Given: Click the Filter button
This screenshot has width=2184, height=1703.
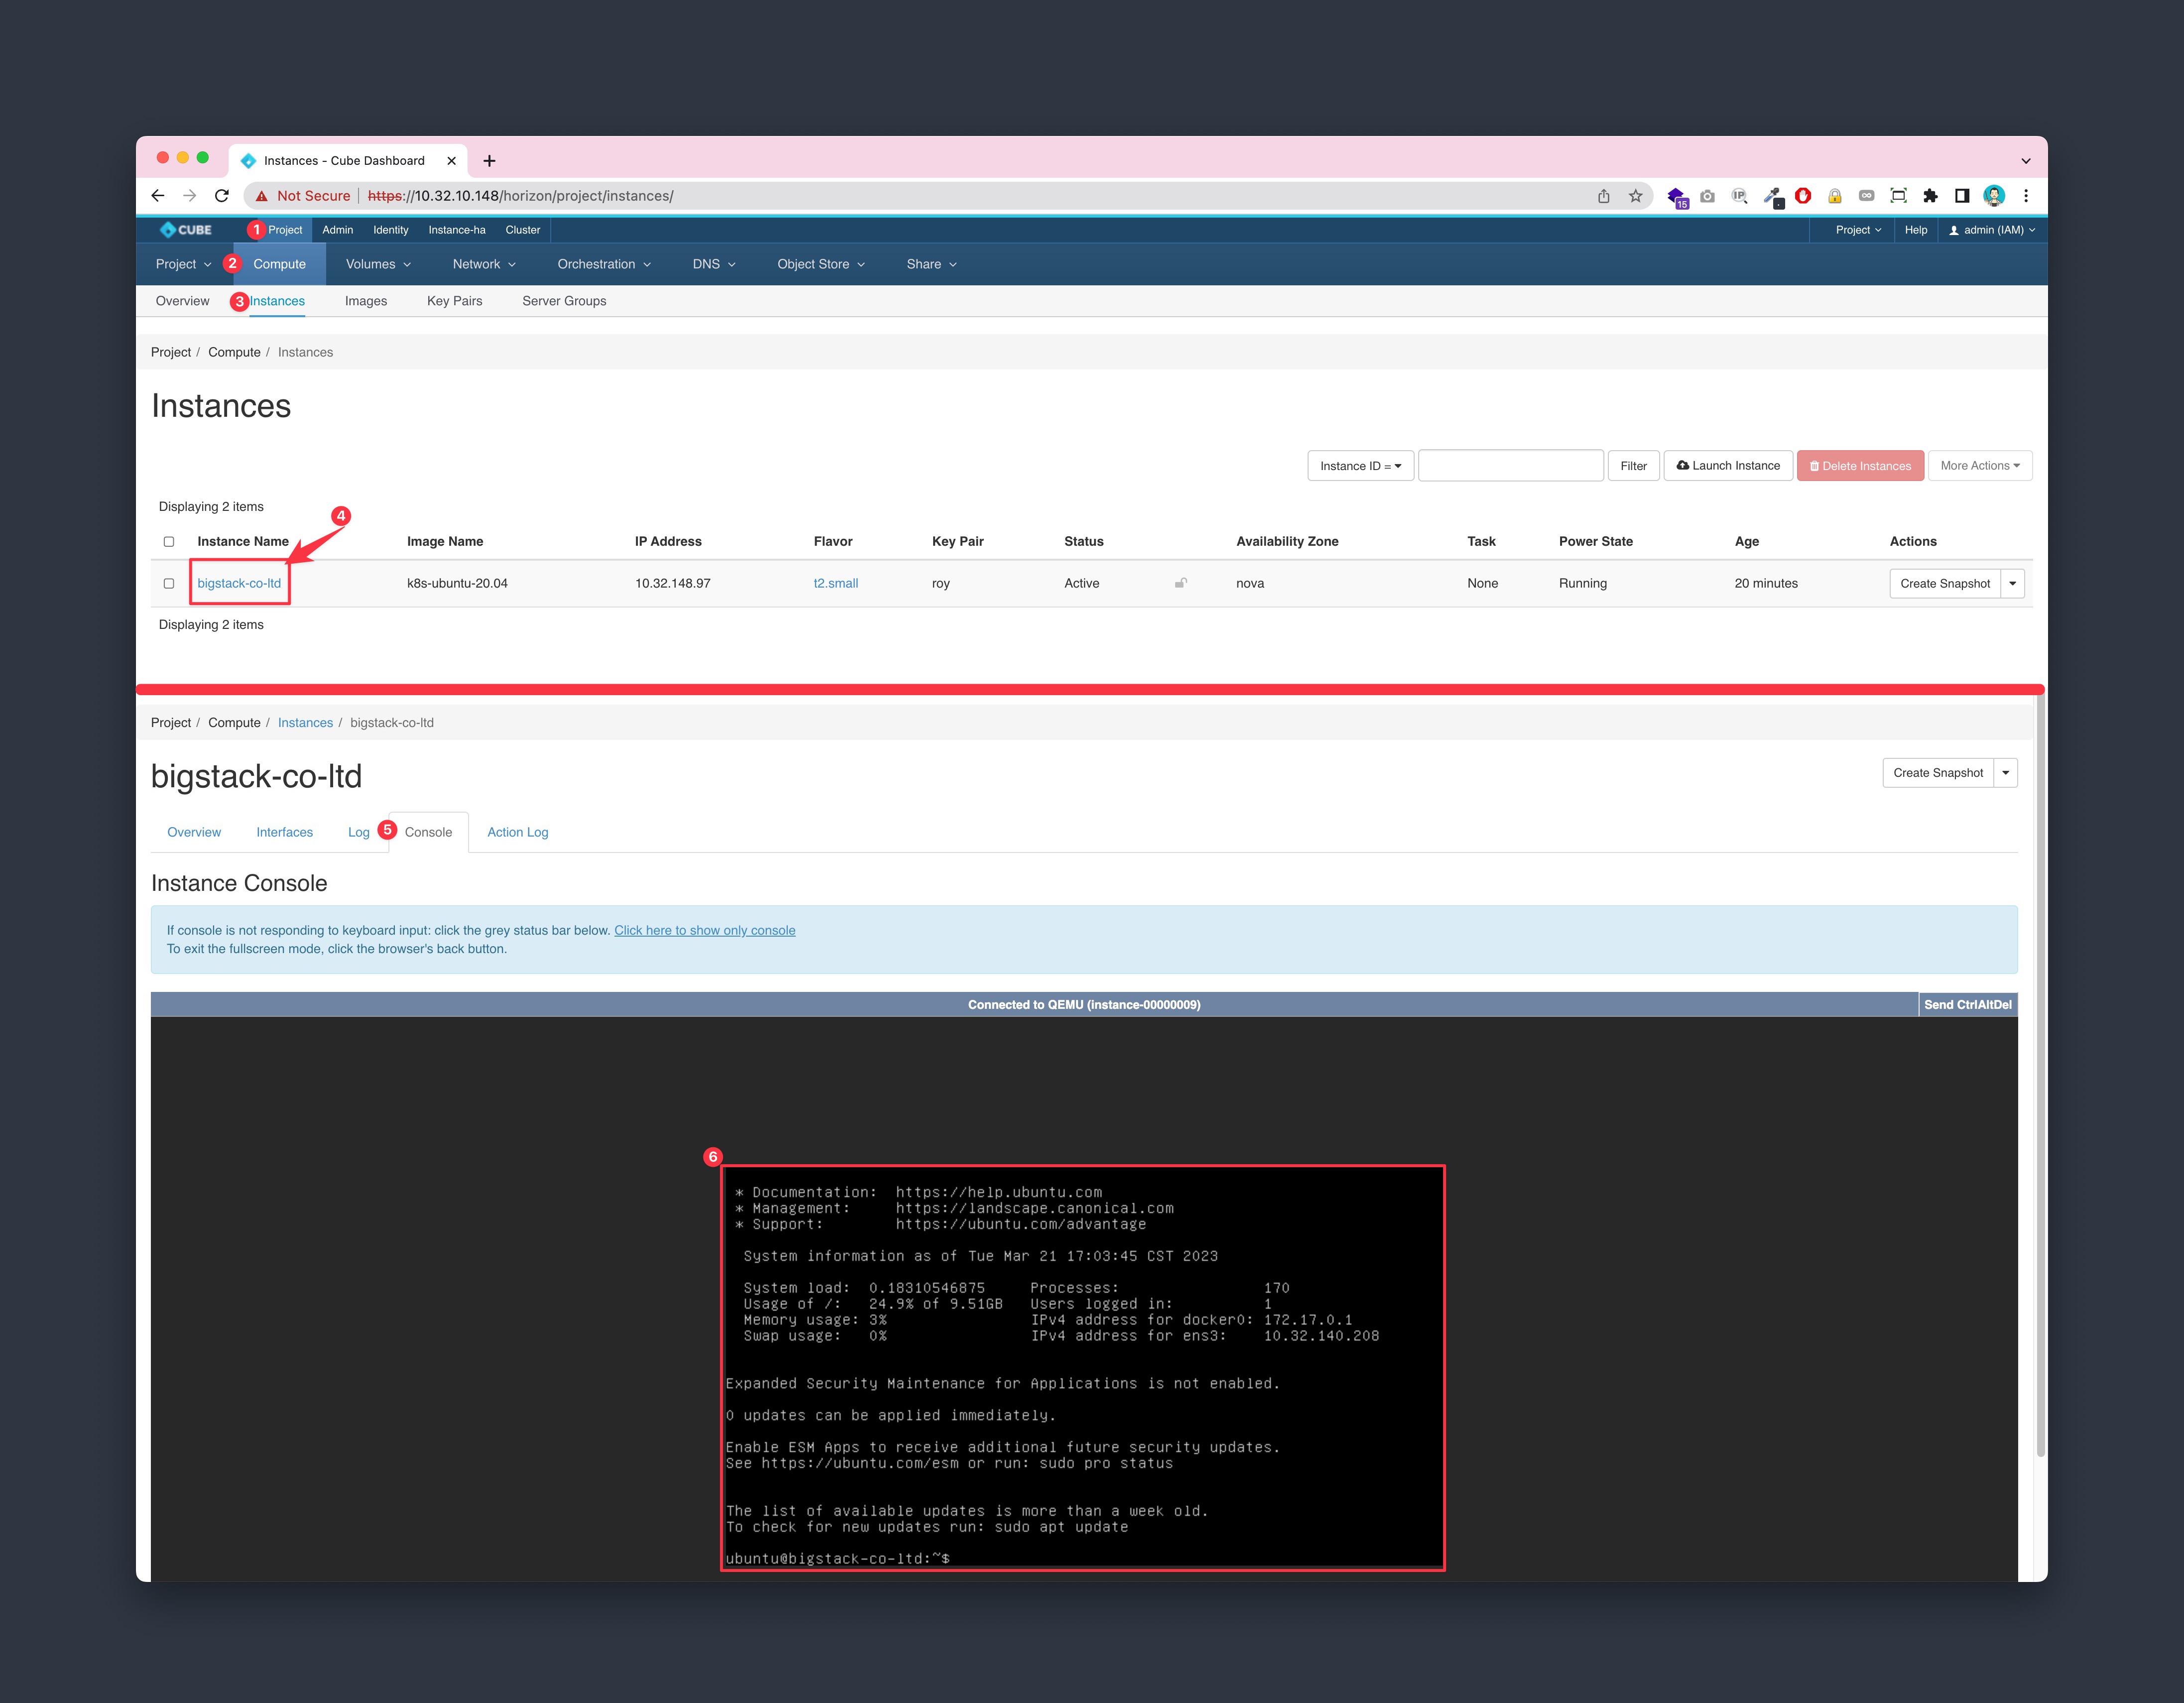Looking at the screenshot, I should 1634,466.
